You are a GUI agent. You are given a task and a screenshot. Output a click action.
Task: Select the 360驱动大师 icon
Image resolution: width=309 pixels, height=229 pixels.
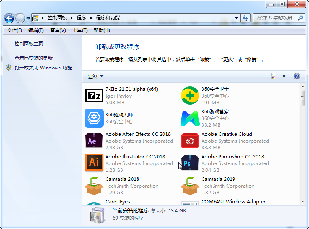point(94,118)
